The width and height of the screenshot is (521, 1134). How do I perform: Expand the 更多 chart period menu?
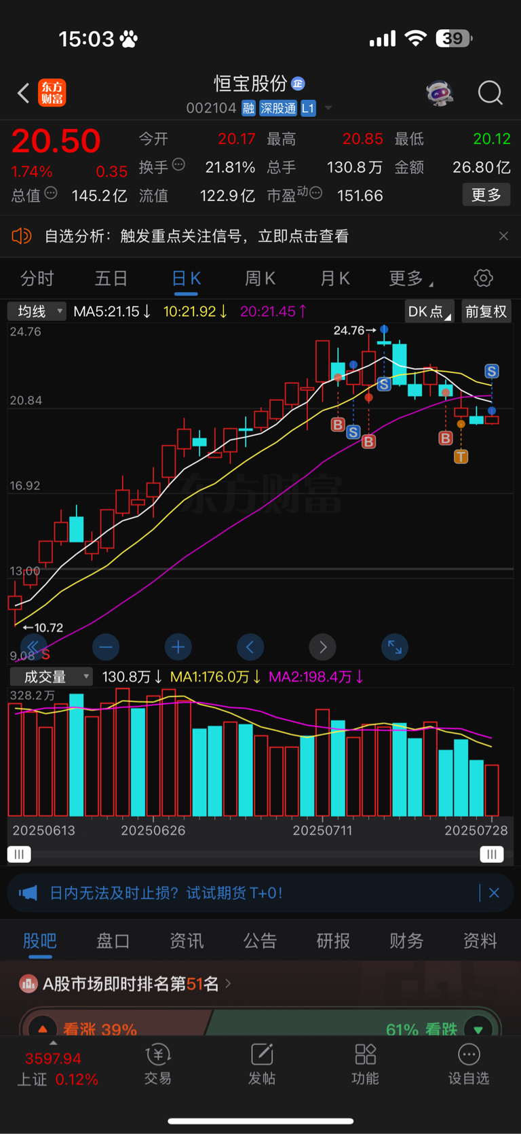pos(410,279)
